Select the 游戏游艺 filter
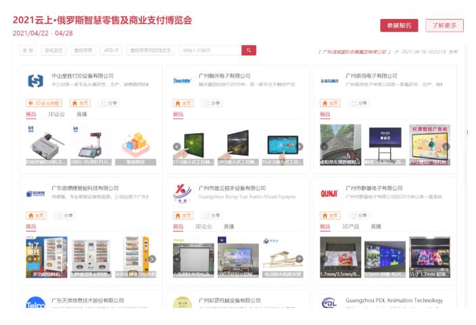The image size is (476, 325). tap(53, 51)
